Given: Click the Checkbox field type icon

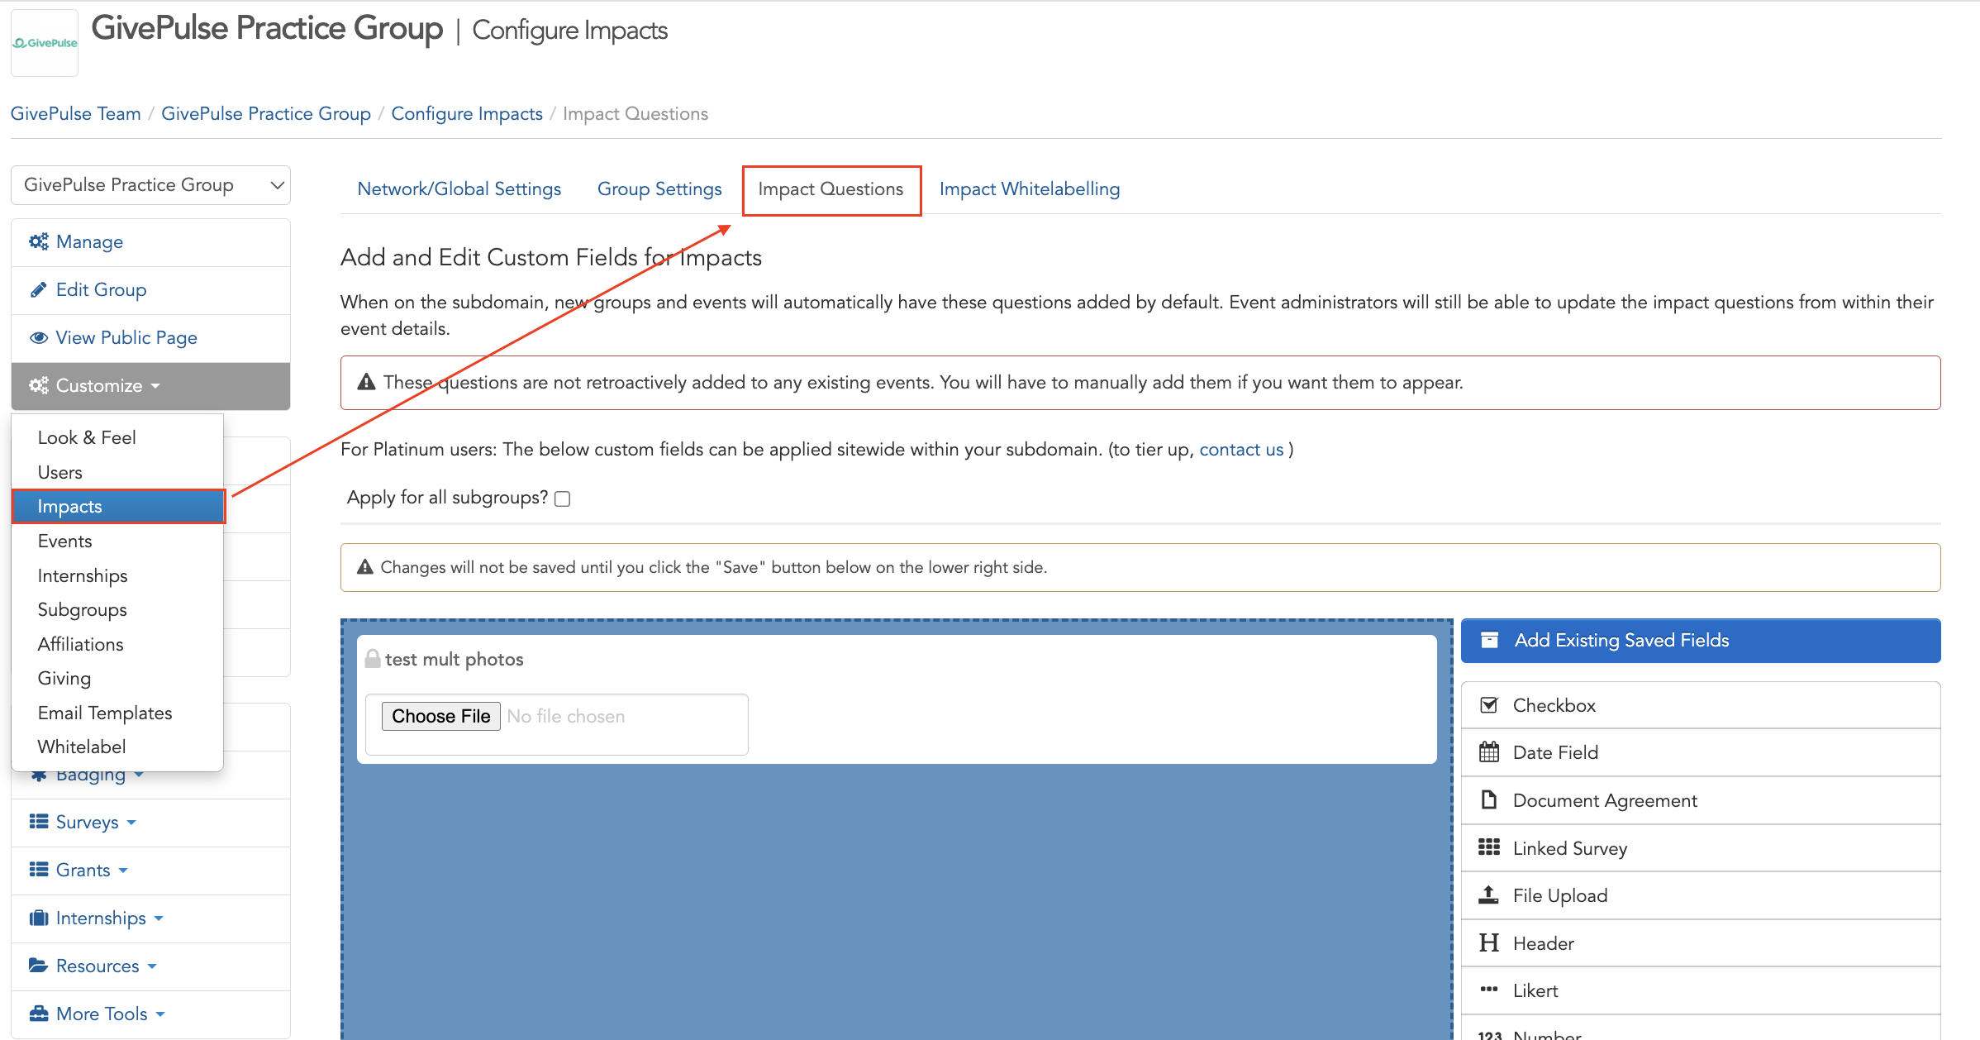Looking at the screenshot, I should click(x=1489, y=705).
